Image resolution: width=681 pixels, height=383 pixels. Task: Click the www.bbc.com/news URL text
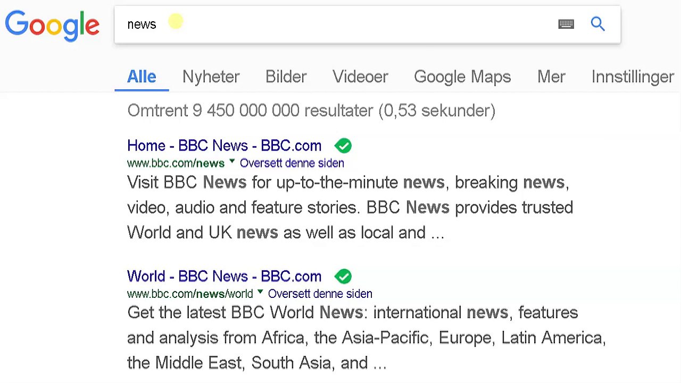coord(176,163)
